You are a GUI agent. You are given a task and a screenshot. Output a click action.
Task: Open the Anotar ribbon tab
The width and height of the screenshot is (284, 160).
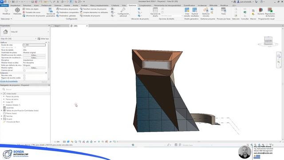[75, 5]
